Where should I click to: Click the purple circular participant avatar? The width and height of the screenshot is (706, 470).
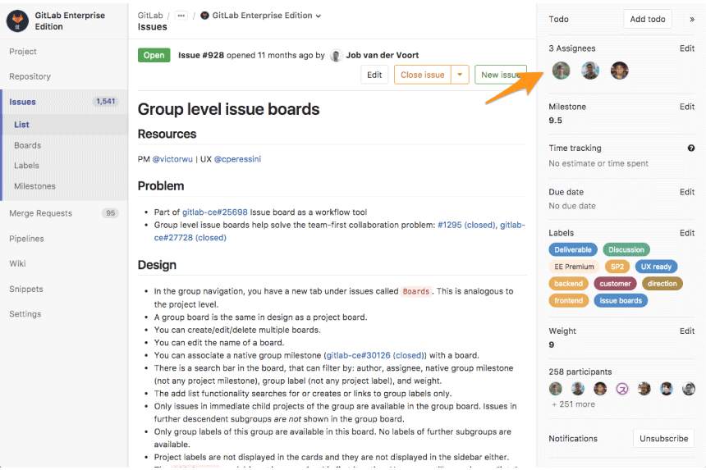pyautogui.click(x=622, y=389)
